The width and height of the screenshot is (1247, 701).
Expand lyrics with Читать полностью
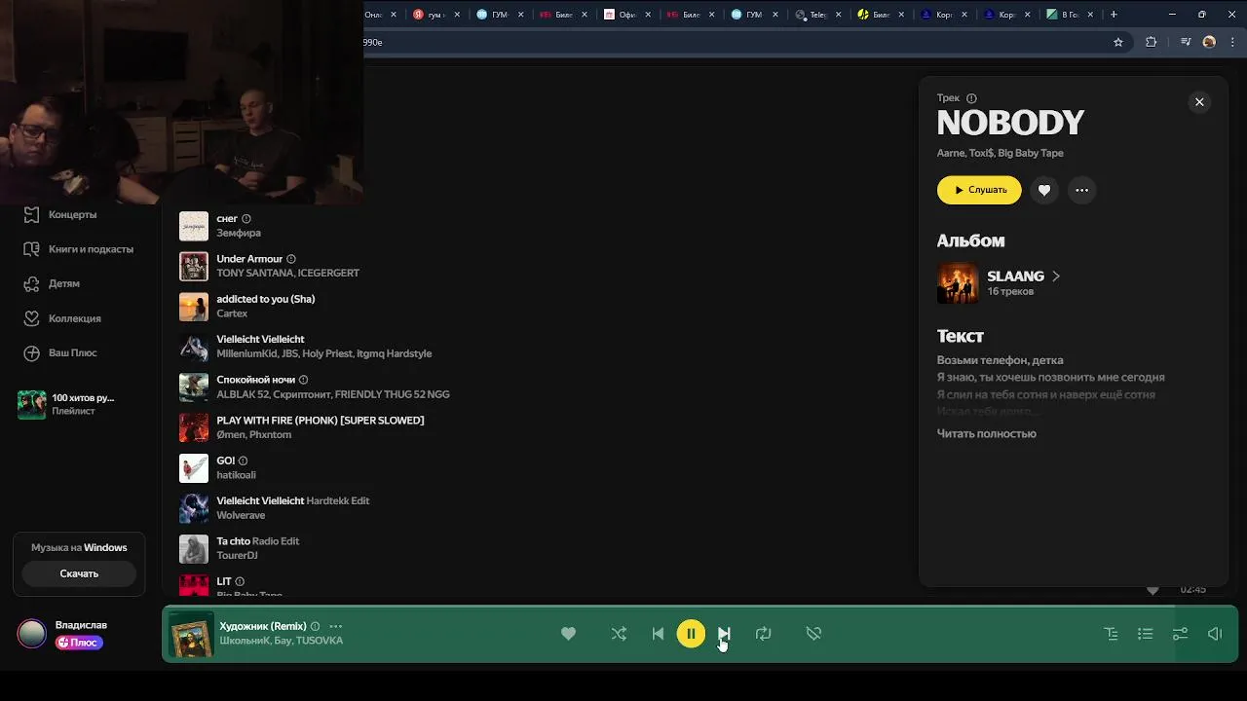point(986,433)
